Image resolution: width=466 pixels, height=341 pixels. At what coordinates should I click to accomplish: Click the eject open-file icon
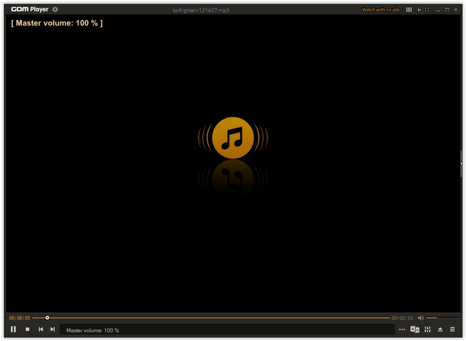[x=440, y=329]
